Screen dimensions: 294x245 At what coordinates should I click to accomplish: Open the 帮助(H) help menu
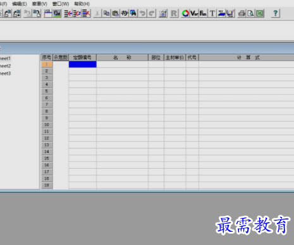[82, 4]
